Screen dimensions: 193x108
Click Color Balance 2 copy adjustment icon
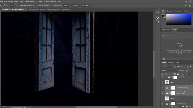(x=167, y=88)
